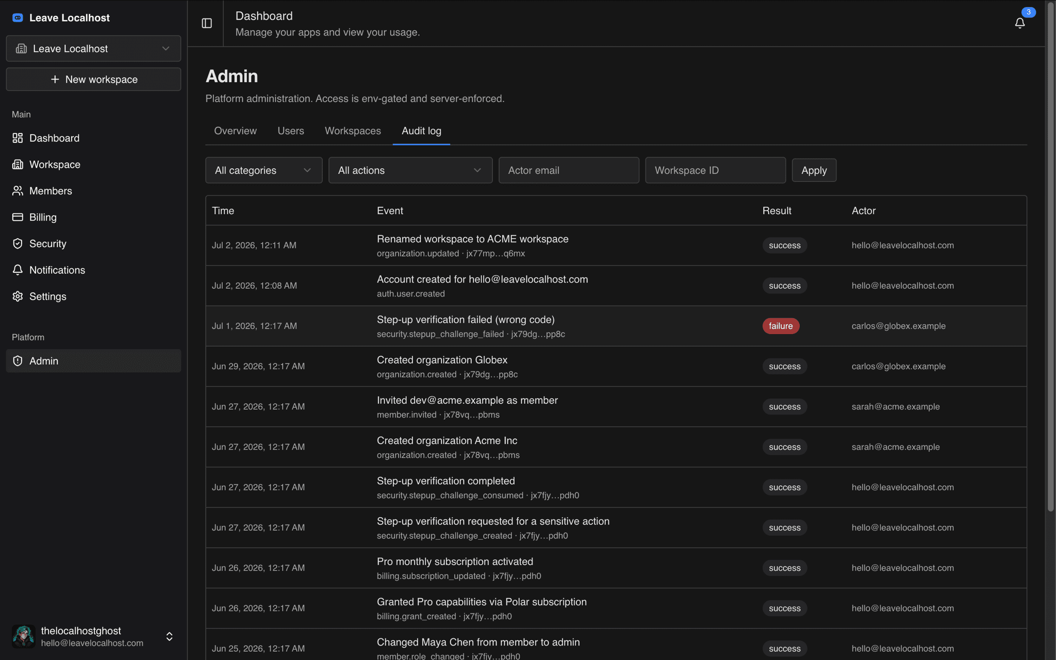Click 'Renamed workspace to ACME workspace' event

coord(472,239)
